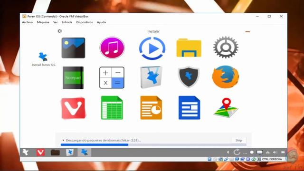The width and height of the screenshot is (304, 171).
Task: Minimize installer with the orange dash
Action: point(247,32)
